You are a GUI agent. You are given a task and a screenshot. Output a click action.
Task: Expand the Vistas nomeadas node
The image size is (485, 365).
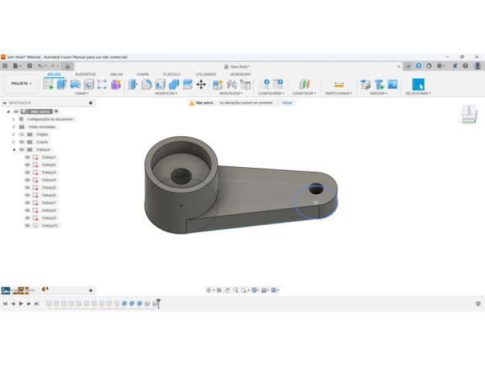click(14, 127)
